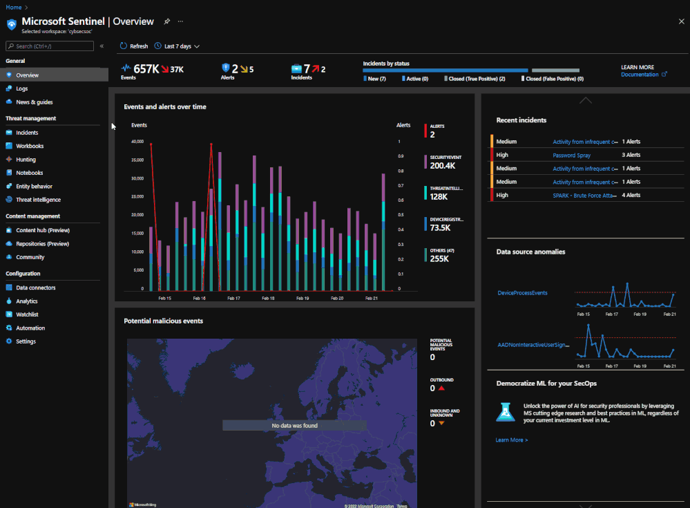Open Entity behavior icon

(x=9, y=186)
